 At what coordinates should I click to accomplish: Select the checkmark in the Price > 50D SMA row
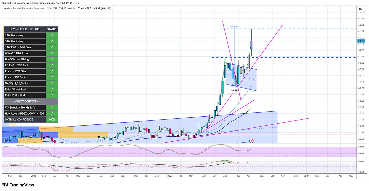pos(52,77)
